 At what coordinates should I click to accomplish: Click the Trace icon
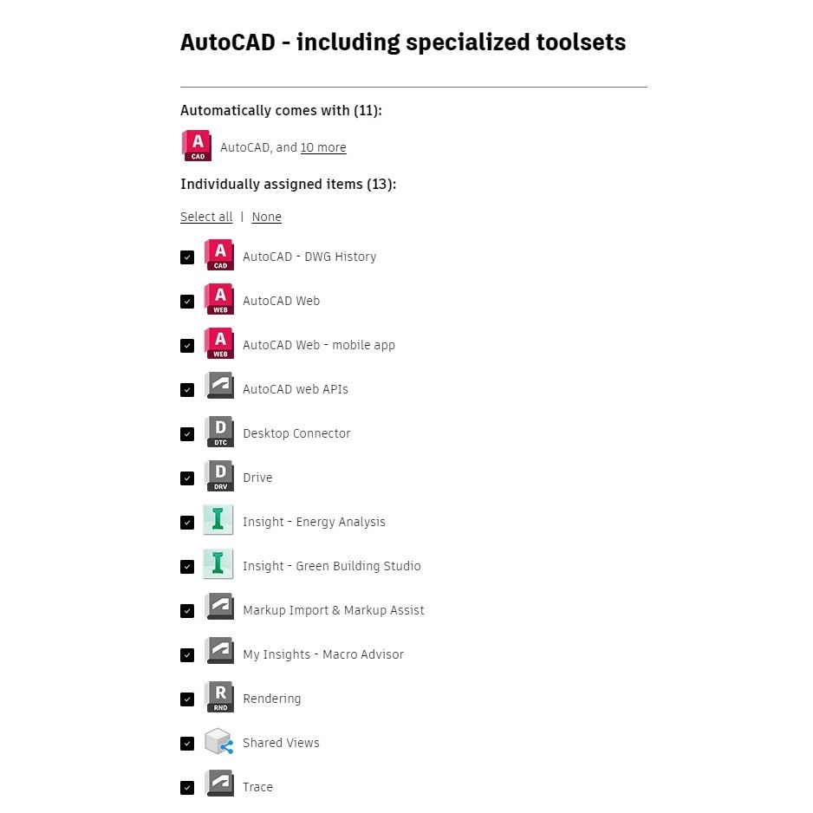coord(219,786)
